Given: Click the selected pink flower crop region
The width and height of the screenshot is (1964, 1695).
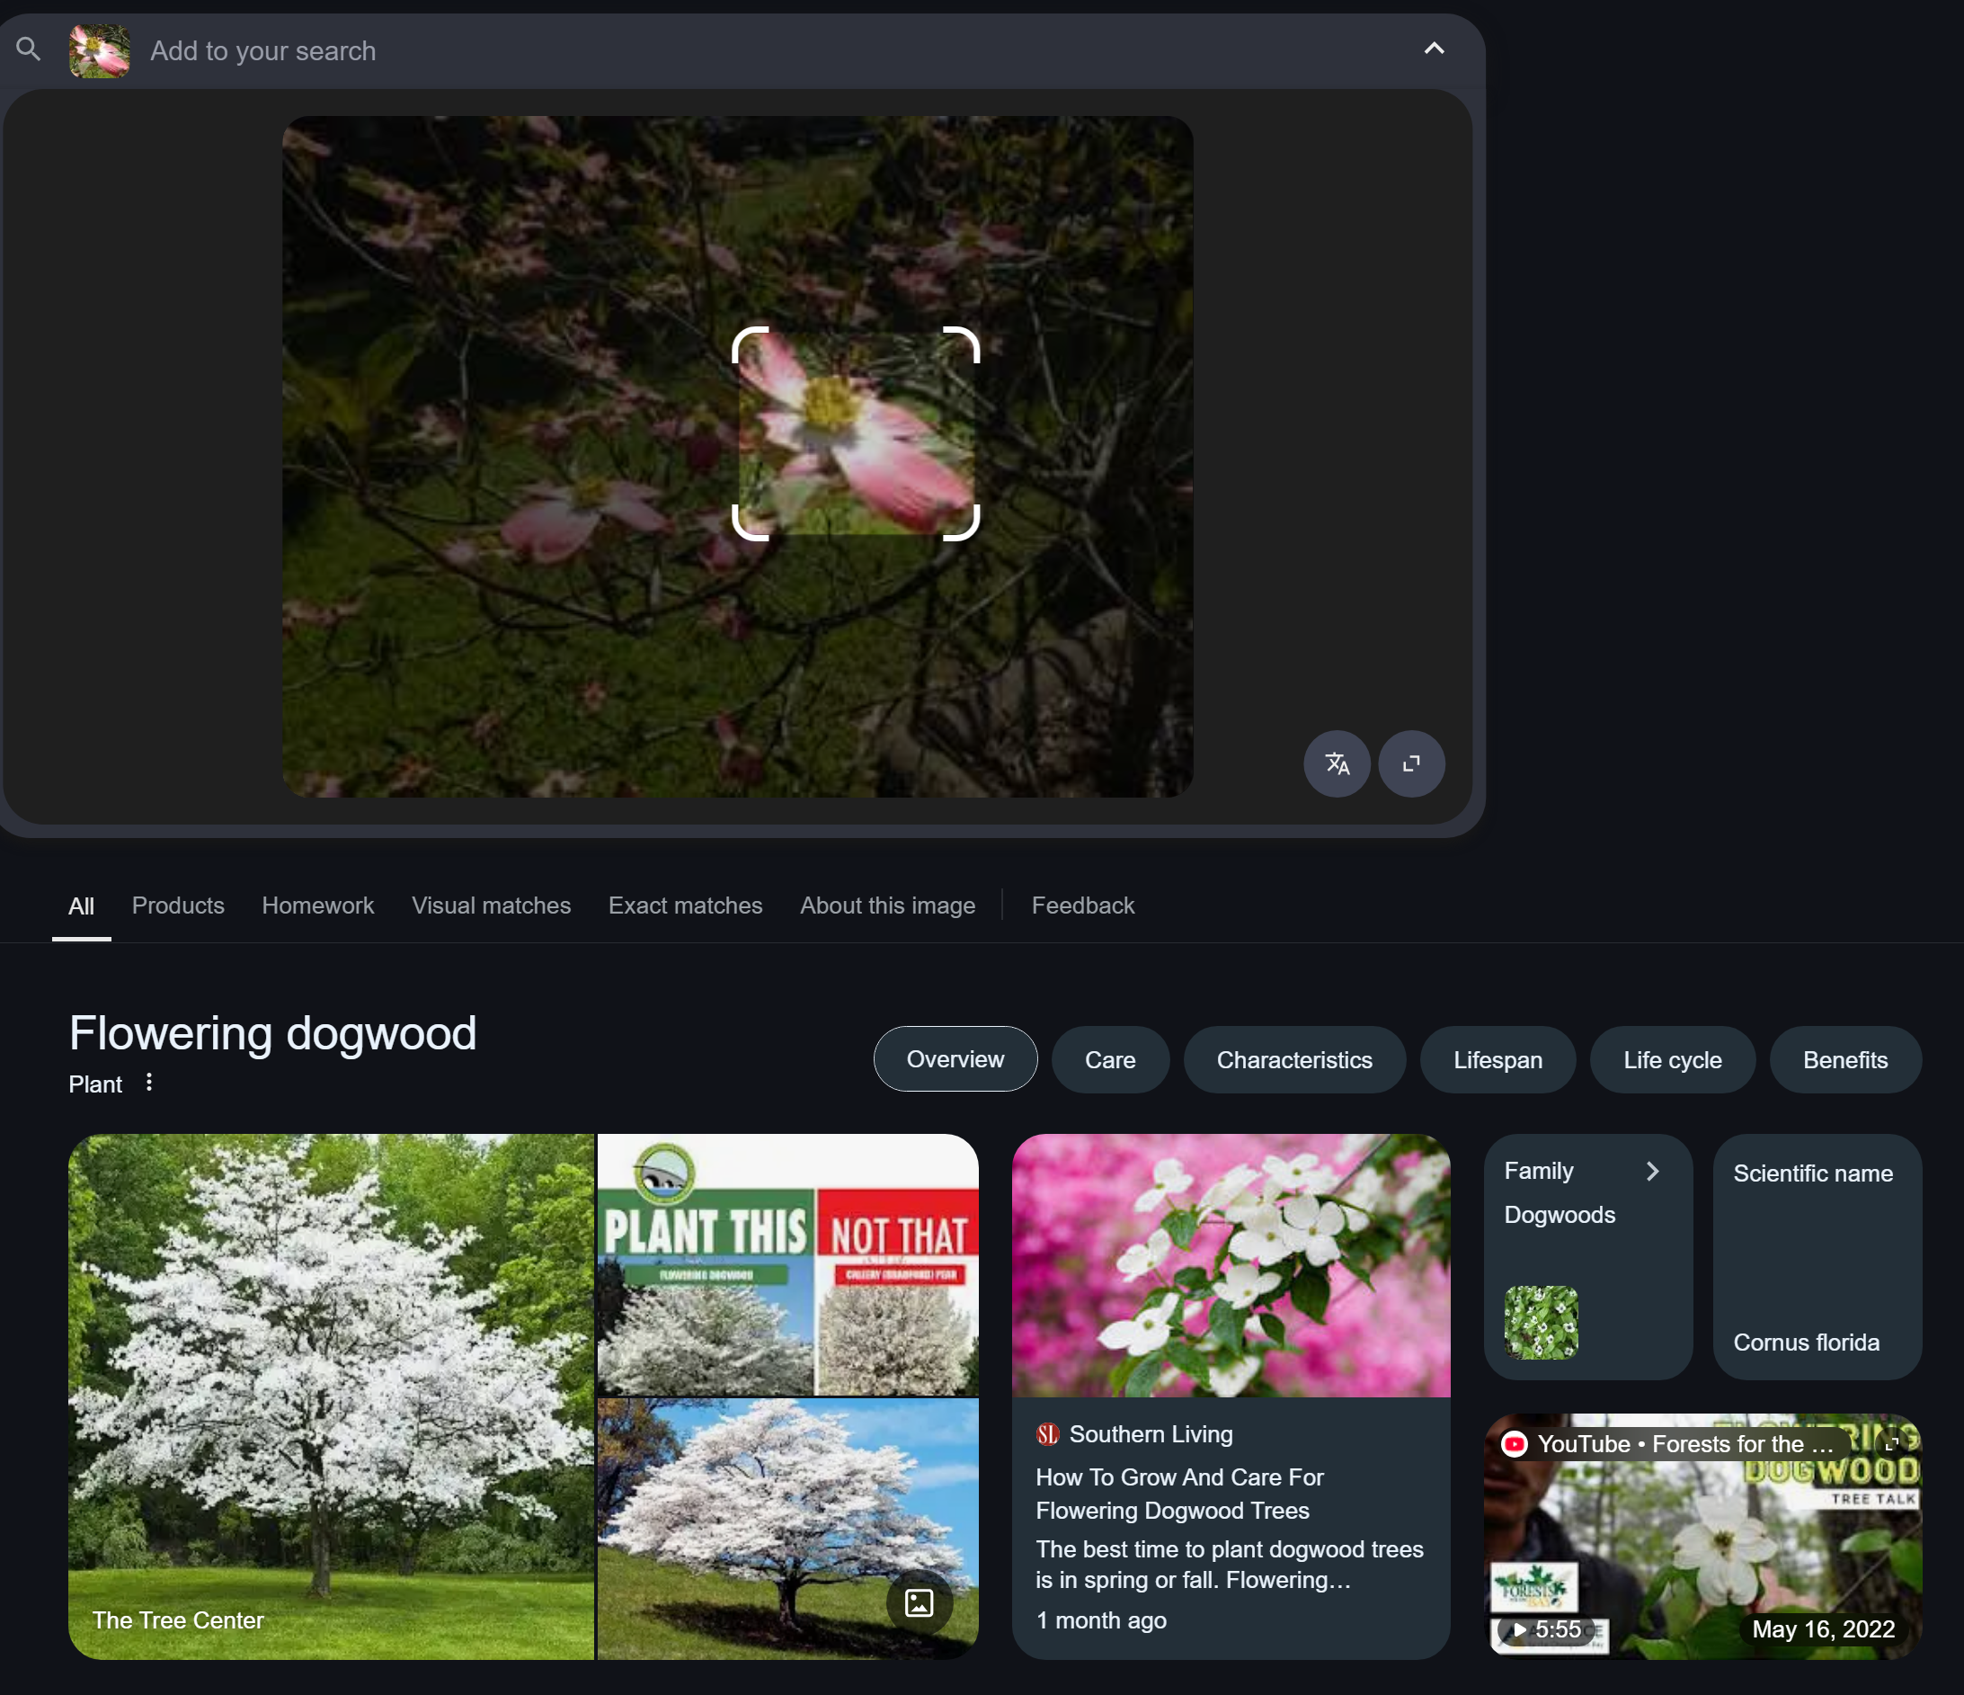Looking at the screenshot, I should 856,433.
